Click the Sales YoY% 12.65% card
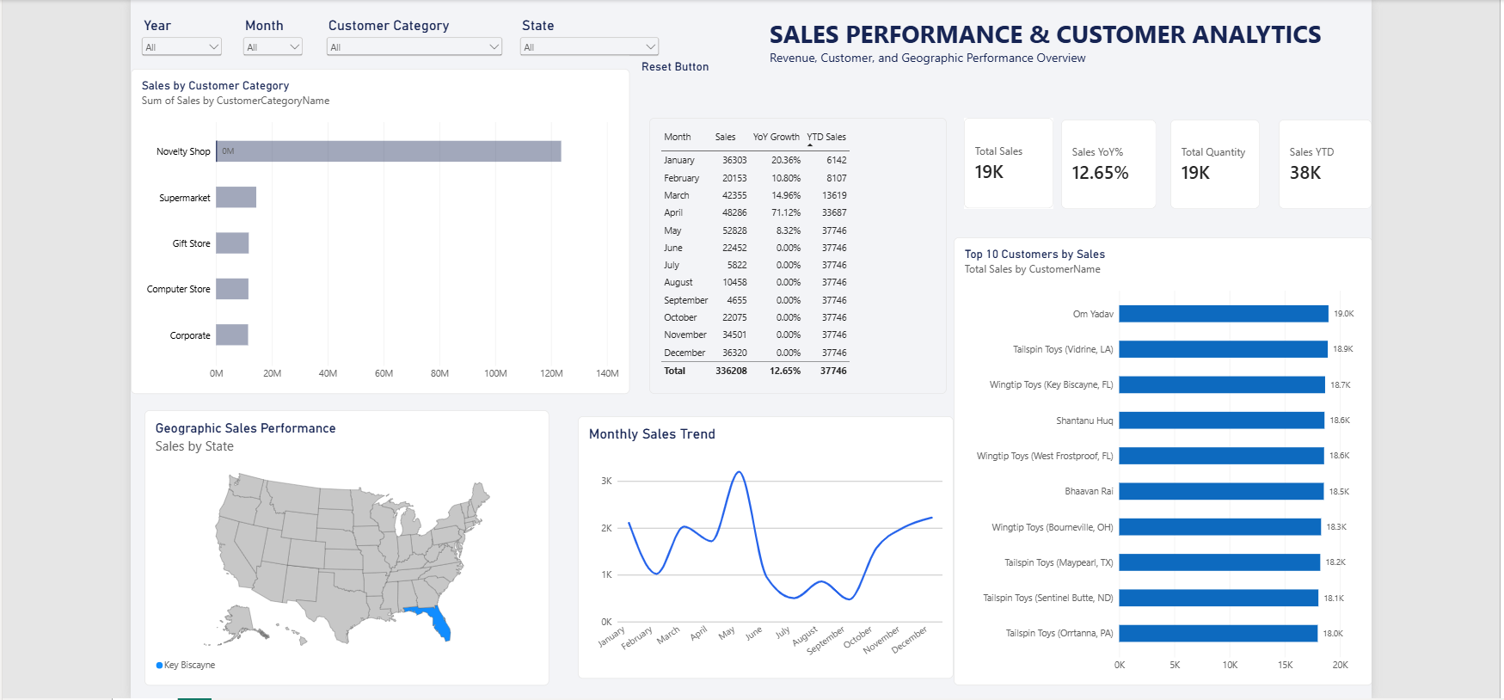 [x=1108, y=163]
